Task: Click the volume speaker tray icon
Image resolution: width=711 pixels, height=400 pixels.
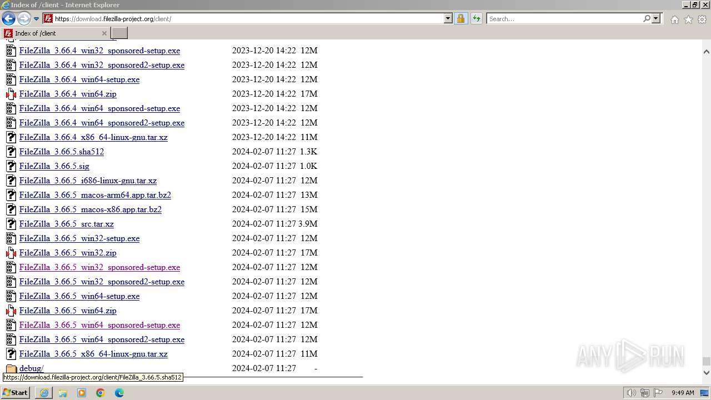Action: pos(631,393)
